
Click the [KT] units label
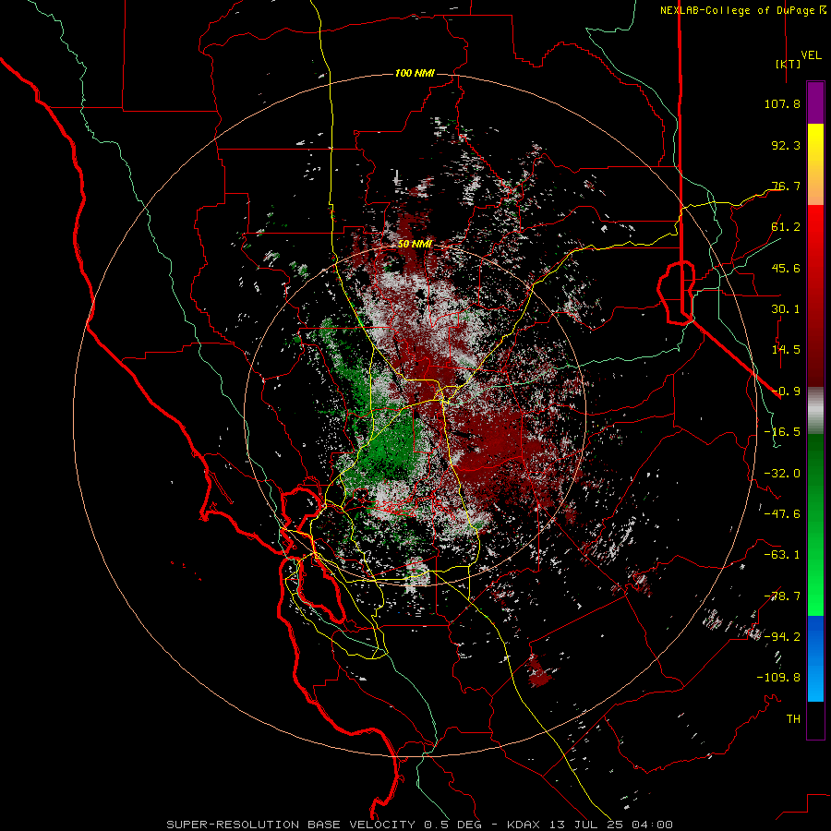pyautogui.click(x=789, y=64)
